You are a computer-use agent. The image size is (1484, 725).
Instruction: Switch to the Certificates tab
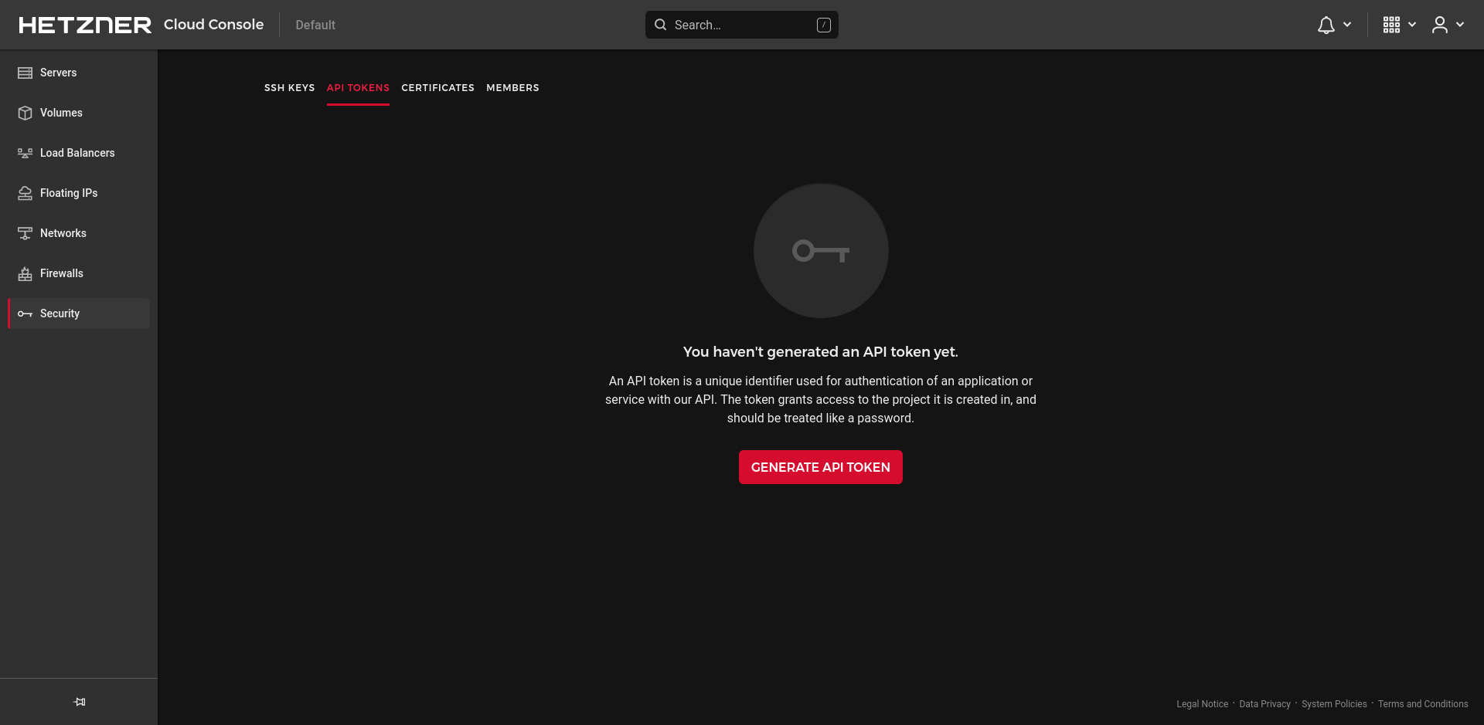click(437, 88)
